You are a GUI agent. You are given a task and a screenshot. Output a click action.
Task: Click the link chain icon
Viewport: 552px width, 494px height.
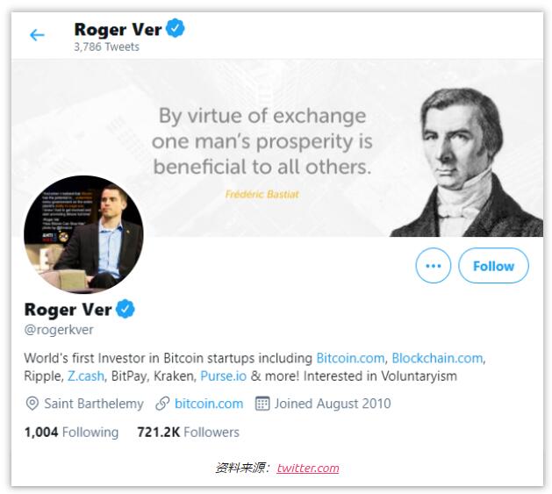click(161, 404)
